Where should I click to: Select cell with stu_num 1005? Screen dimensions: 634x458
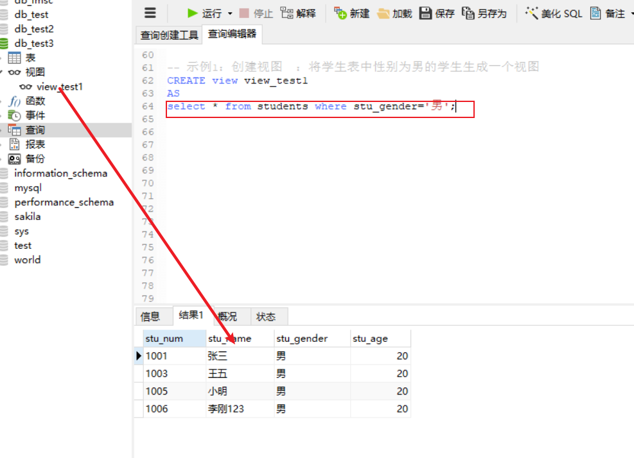[x=174, y=391]
